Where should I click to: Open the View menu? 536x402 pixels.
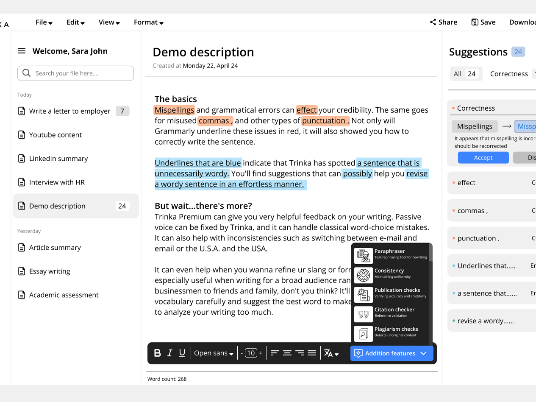pos(109,22)
